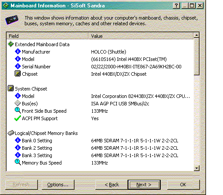Click the green checkmark beside ACPI PM Support
The image size is (223, 195).
tap(17, 118)
